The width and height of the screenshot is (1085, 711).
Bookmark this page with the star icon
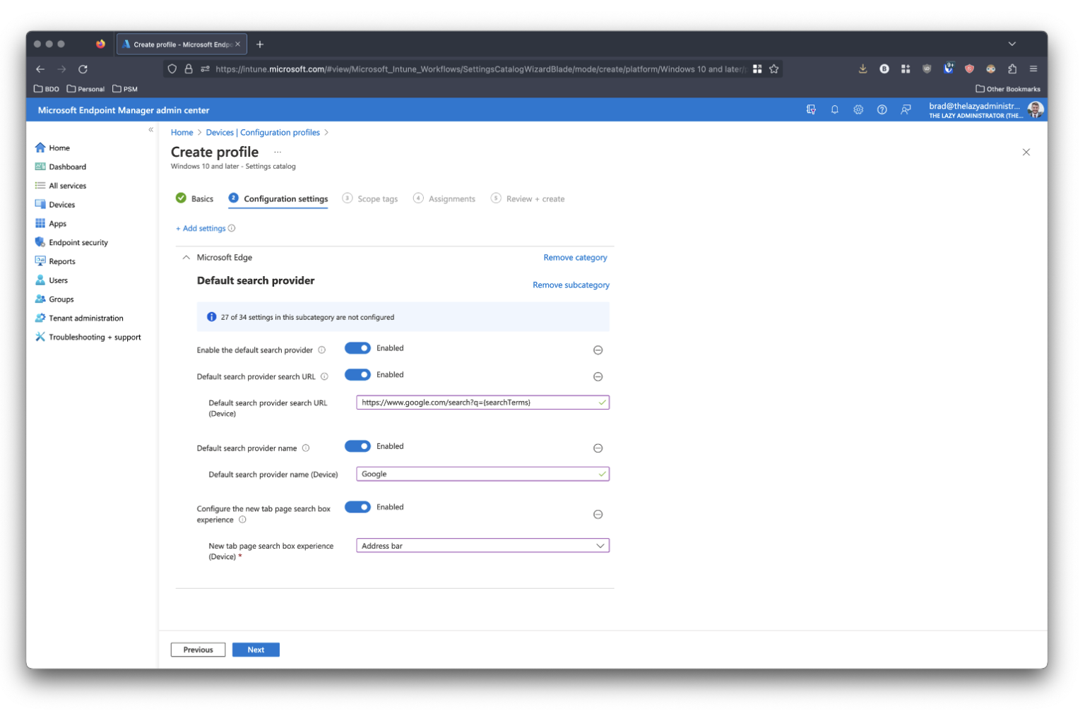click(774, 69)
